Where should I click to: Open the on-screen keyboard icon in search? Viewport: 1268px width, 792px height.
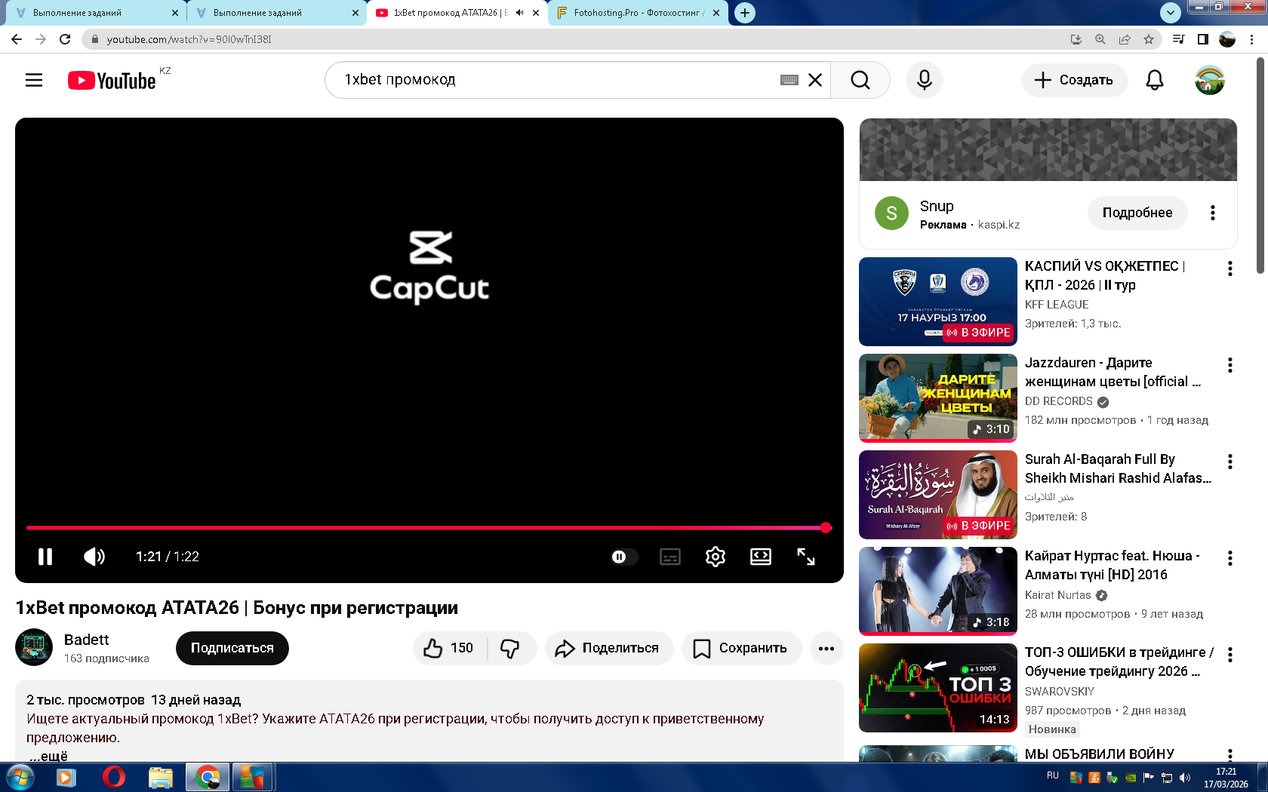click(789, 80)
